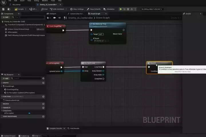The width and height of the screenshot is (206, 137).
Task: Click the Find toolbar button
Action: click(44, 9)
